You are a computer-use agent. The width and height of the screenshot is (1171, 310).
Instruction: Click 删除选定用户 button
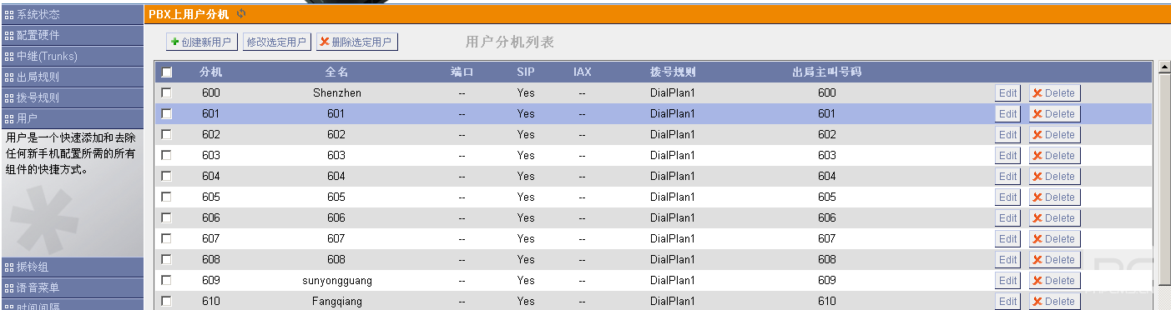tap(357, 42)
